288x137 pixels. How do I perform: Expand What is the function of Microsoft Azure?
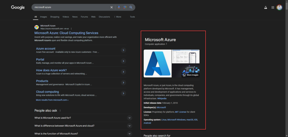[x=129, y=134]
